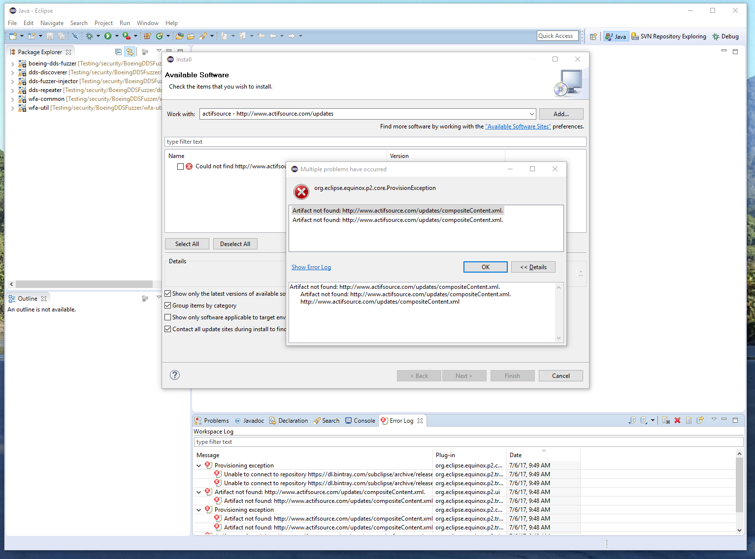The image size is (755, 559).
Task: Click the Open Type toolbar icon
Action: click(x=180, y=36)
